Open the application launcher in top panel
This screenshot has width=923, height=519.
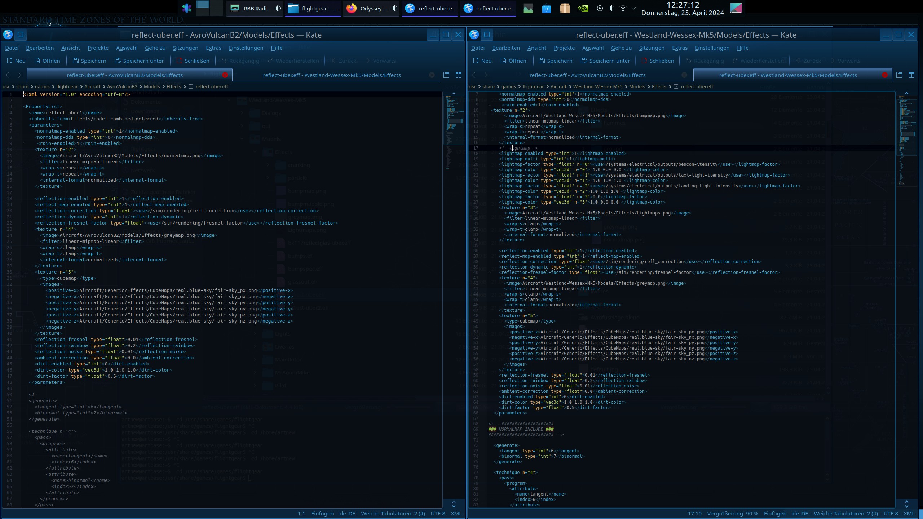pos(186,8)
